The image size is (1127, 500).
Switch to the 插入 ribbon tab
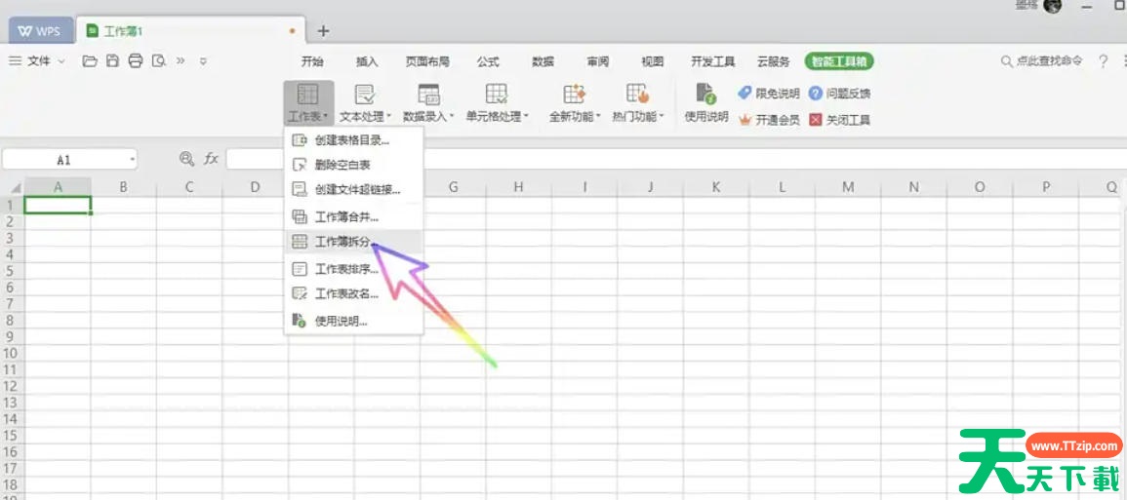point(367,61)
